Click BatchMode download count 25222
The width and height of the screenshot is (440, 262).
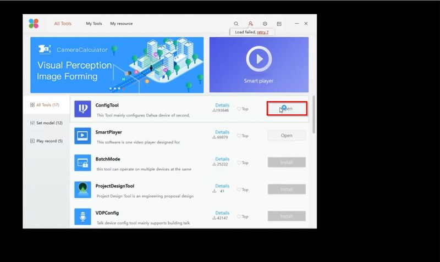point(221,164)
